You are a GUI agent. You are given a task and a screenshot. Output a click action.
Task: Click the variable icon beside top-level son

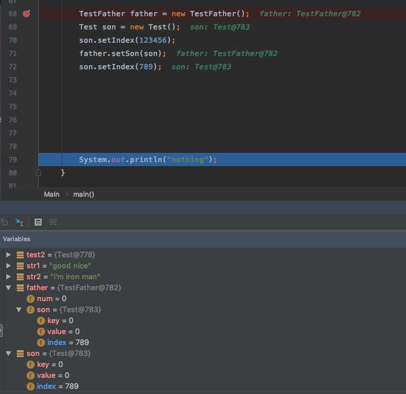point(20,354)
